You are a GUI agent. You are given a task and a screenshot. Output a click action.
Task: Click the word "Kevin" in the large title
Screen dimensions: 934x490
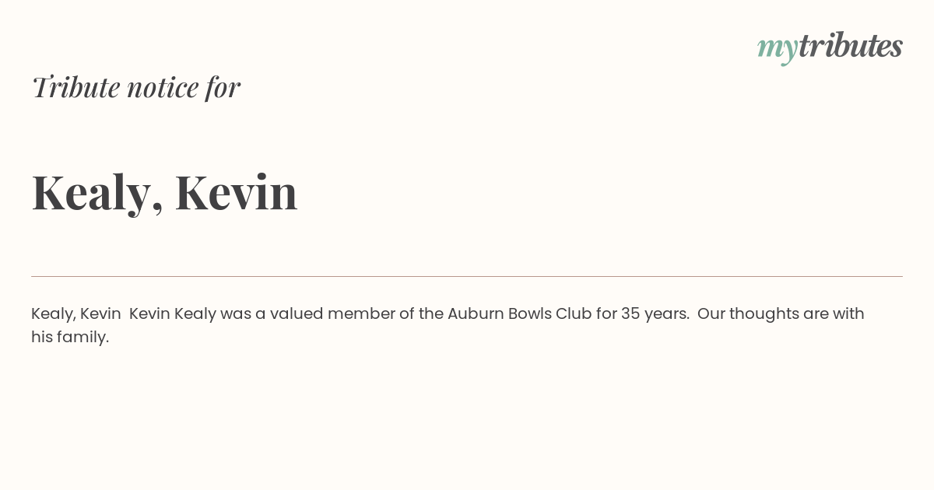[x=237, y=192]
